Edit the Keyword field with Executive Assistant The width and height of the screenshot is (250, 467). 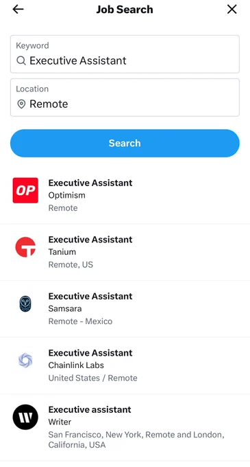(125, 54)
